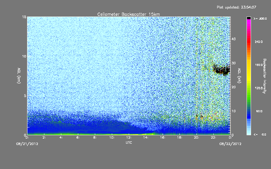Click the "AGL (km)" axis label
The image size is (271, 169).
(19, 75)
